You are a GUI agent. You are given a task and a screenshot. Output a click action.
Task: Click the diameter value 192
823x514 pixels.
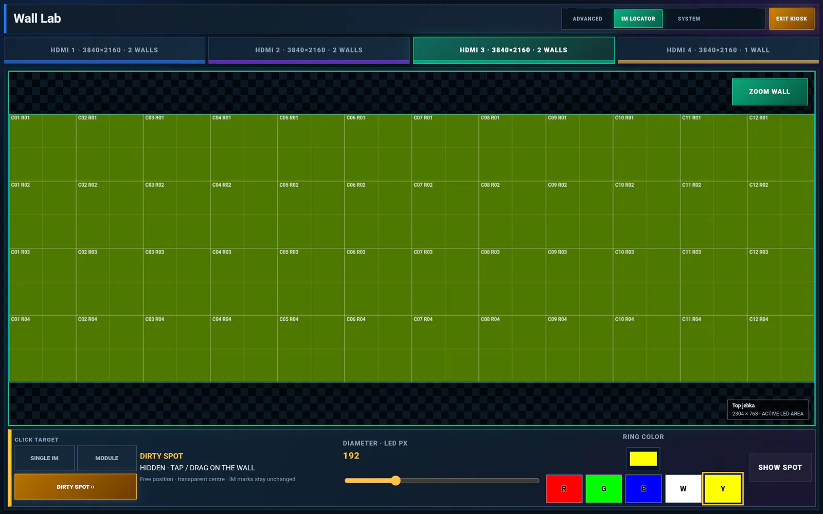[351, 456]
